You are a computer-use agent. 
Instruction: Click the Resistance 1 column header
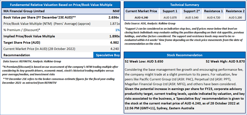pos(213,11)
